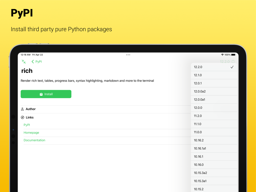Choose version 11.1.0

[214, 124]
